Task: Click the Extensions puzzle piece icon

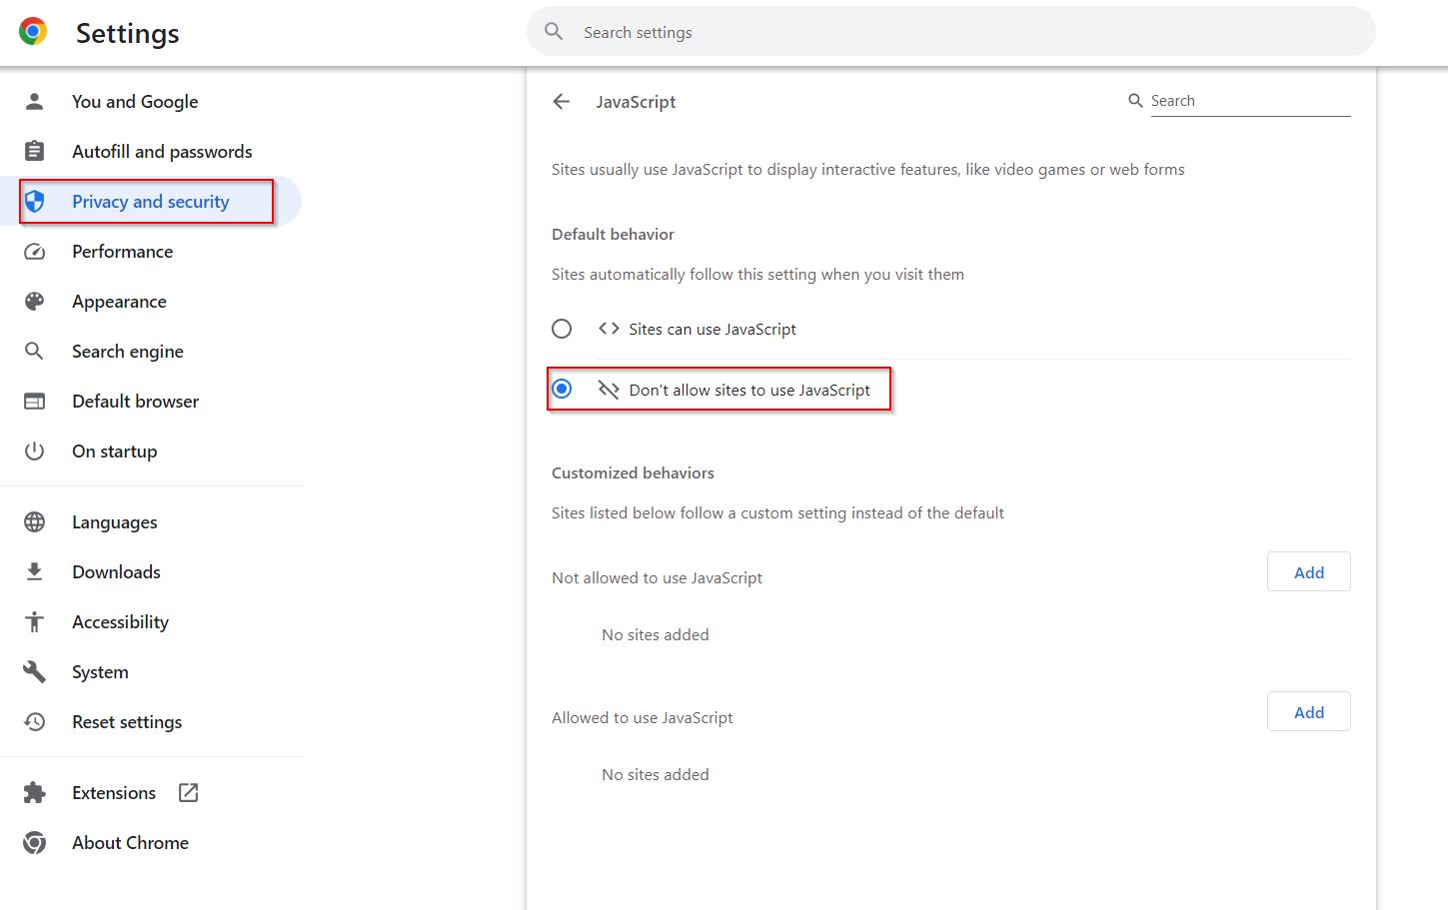Action: [35, 793]
